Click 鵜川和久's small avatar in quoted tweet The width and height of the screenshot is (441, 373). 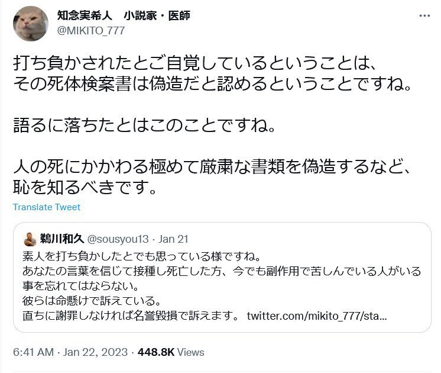[x=30, y=239]
